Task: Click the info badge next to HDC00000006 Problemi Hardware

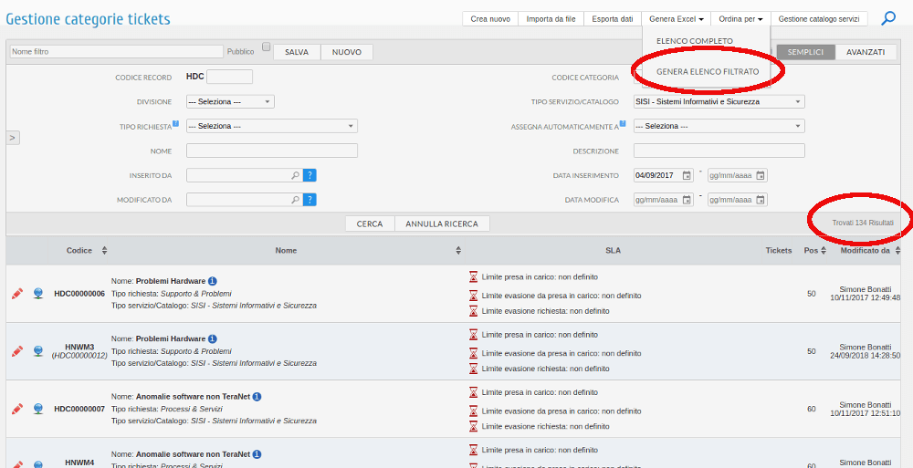Action: [213, 281]
